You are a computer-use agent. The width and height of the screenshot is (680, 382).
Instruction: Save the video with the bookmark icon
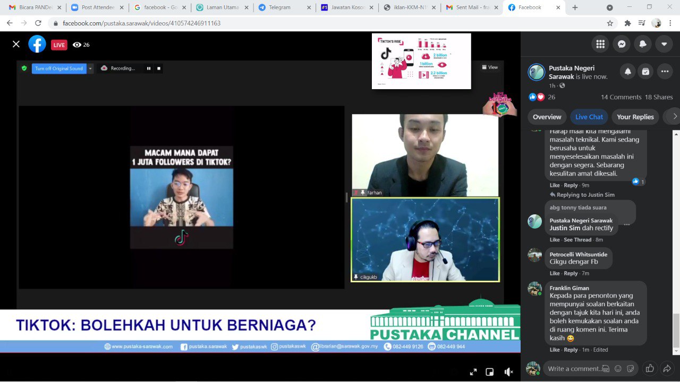[x=645, y=72]
